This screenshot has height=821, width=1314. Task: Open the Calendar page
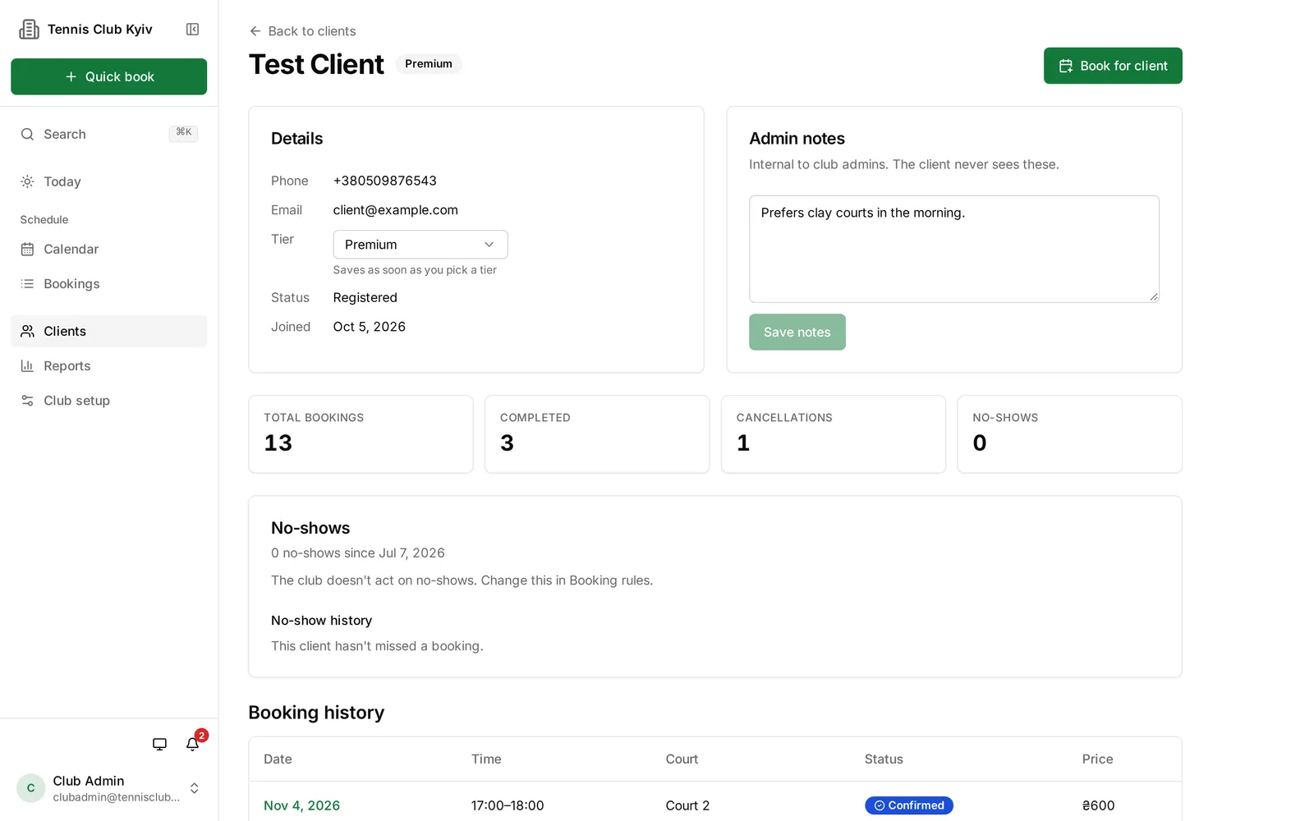click(x=108, y=249)
